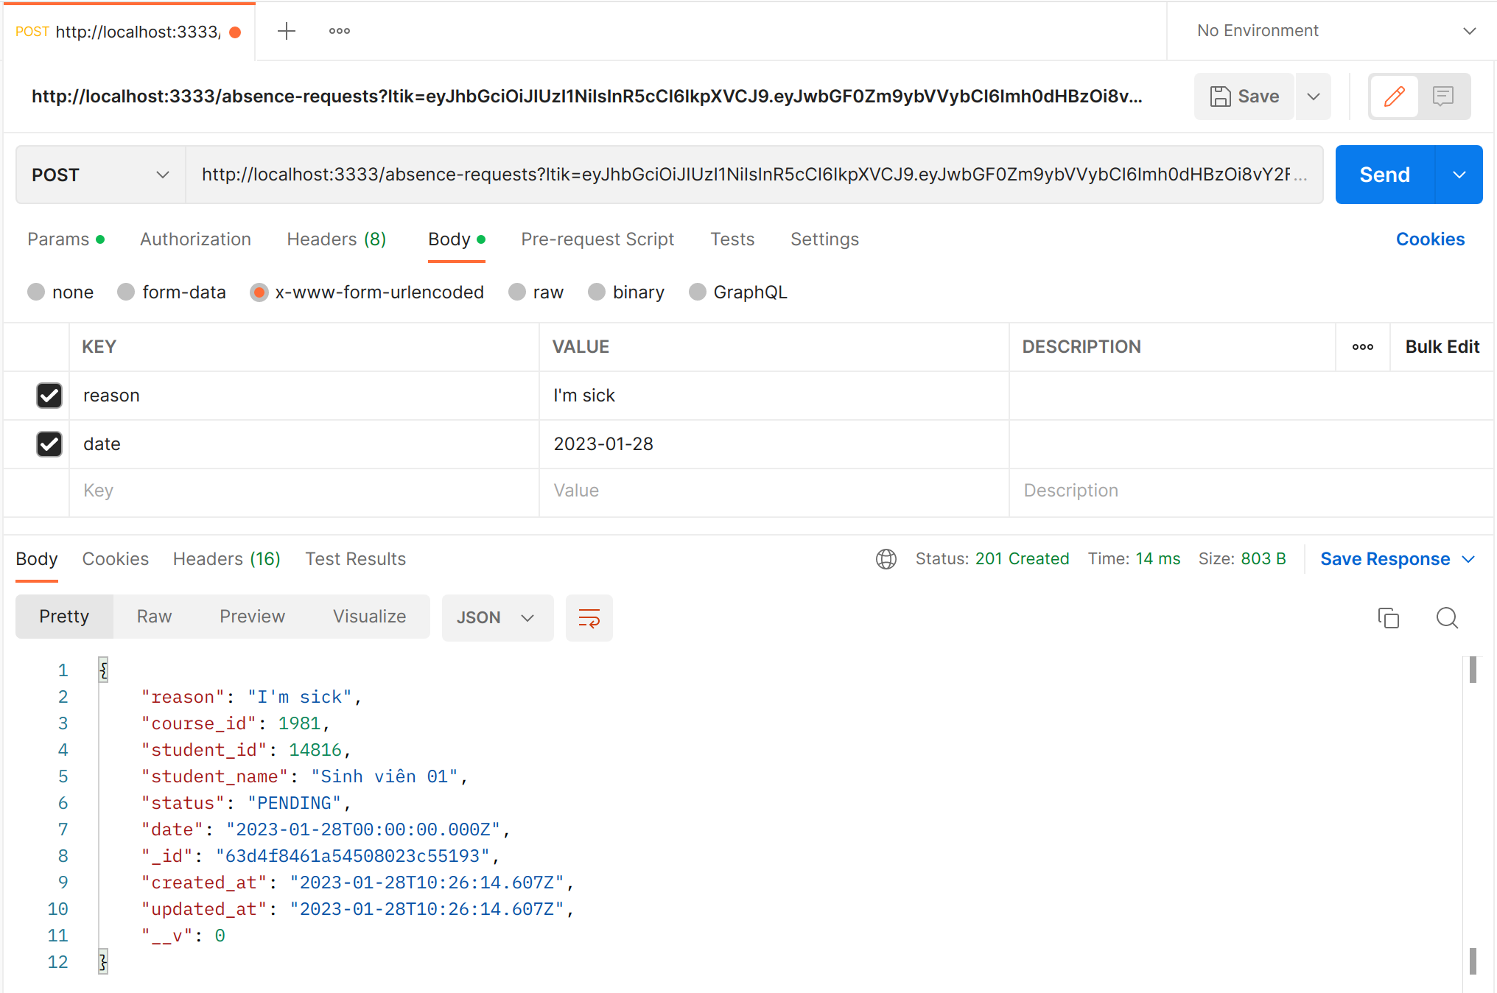1497x993 pixels.
Task: Open the Cookies manager link
Action: pyautogui.click(x=1430, y=239)
